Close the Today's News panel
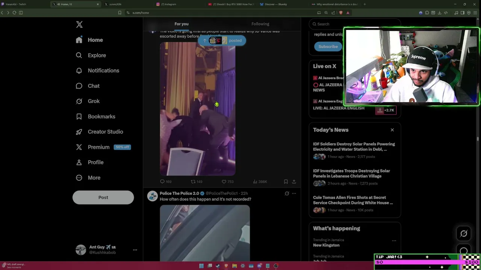Viewport: 481px width, 270px height. (x=392, y=130)
